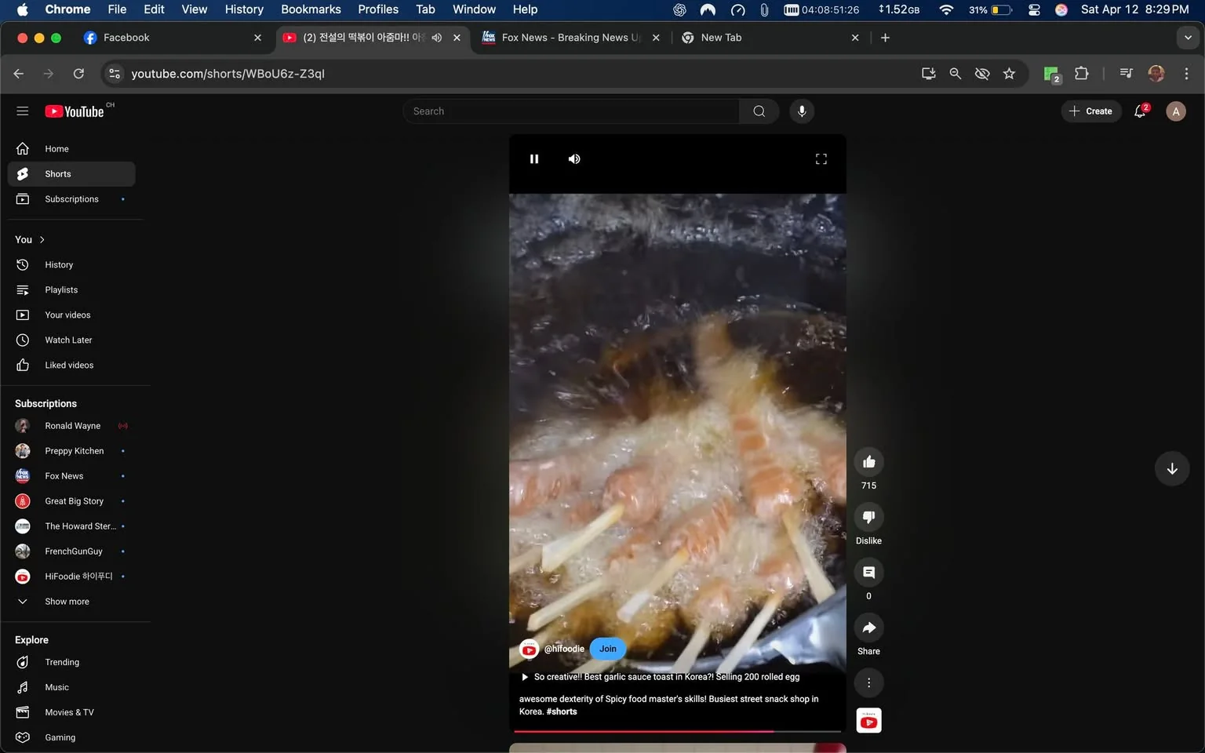Image resolution: width=1205 pixels, height=753 pixels.
Task: Reload the page
Action: tap(78, 74)
